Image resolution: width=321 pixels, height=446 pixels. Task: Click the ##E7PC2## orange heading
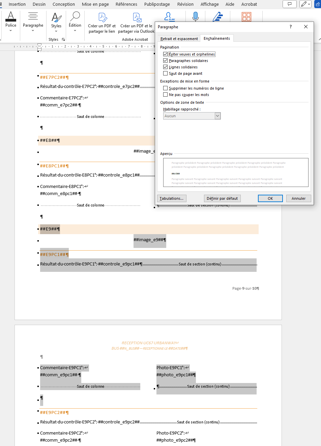(x=54, y=77)
